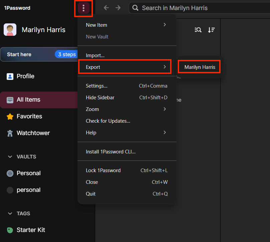This screenshot has width=270, height=242.
Task: Go back with the left arrow
Action: click(x=106, y=8)
